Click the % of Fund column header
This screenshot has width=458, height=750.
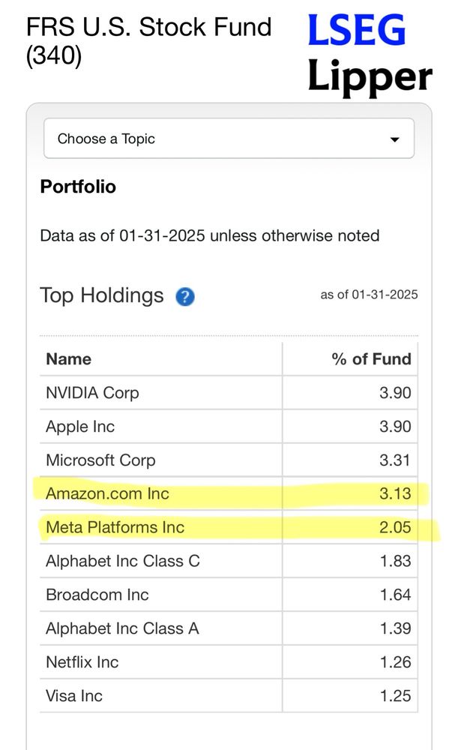372,359
